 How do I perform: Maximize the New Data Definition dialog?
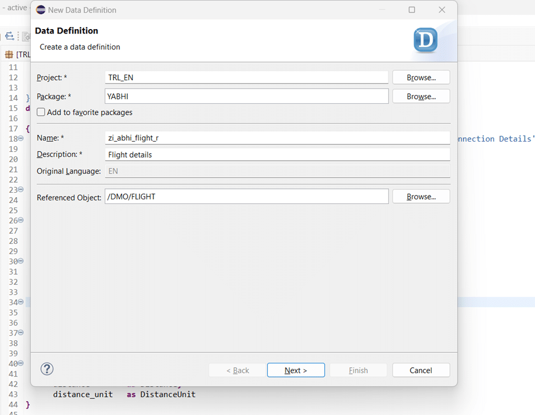[x=412, y=10]
